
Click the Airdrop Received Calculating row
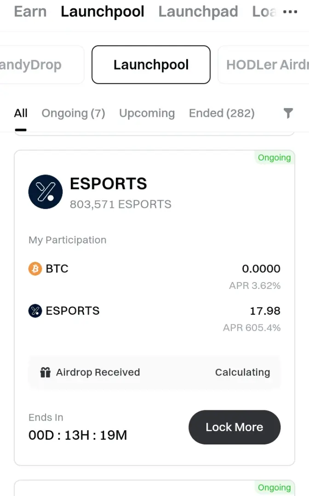pos(154,372)
